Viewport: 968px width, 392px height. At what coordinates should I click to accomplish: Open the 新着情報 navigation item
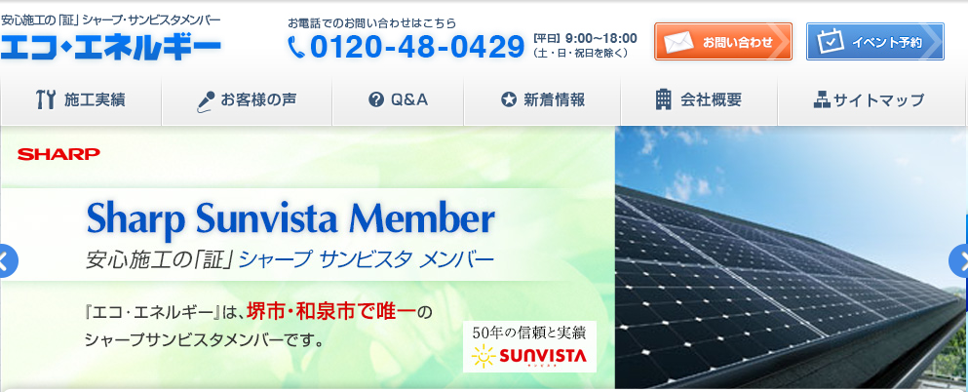coord(542,100)
